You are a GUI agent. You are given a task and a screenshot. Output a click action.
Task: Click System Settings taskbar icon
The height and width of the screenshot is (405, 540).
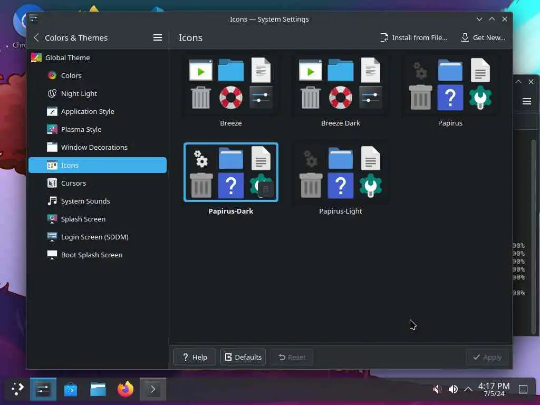[43, 389]
